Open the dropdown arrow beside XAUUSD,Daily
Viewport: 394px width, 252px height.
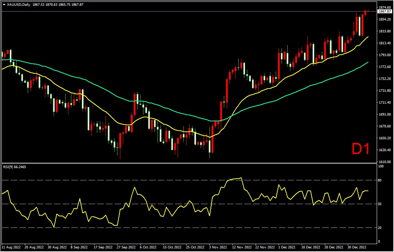[4, 5]
